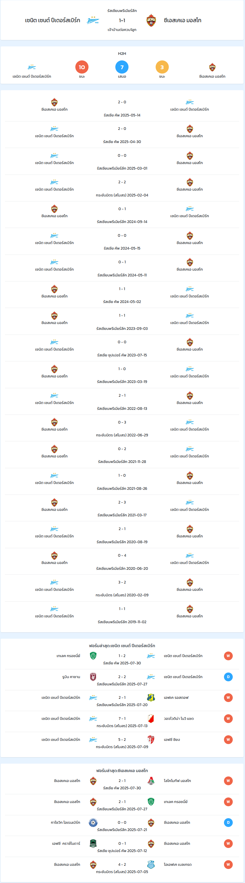Click the 1-1 score in the header
Screen dimensions: 245x883
coord(122,20)
